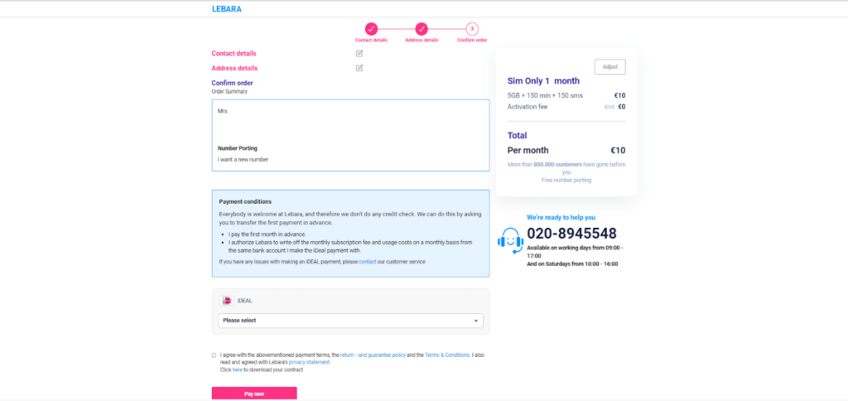
Task: Click the 'Address details' step label
Action: pyautogui.click(x=422, y=40)
